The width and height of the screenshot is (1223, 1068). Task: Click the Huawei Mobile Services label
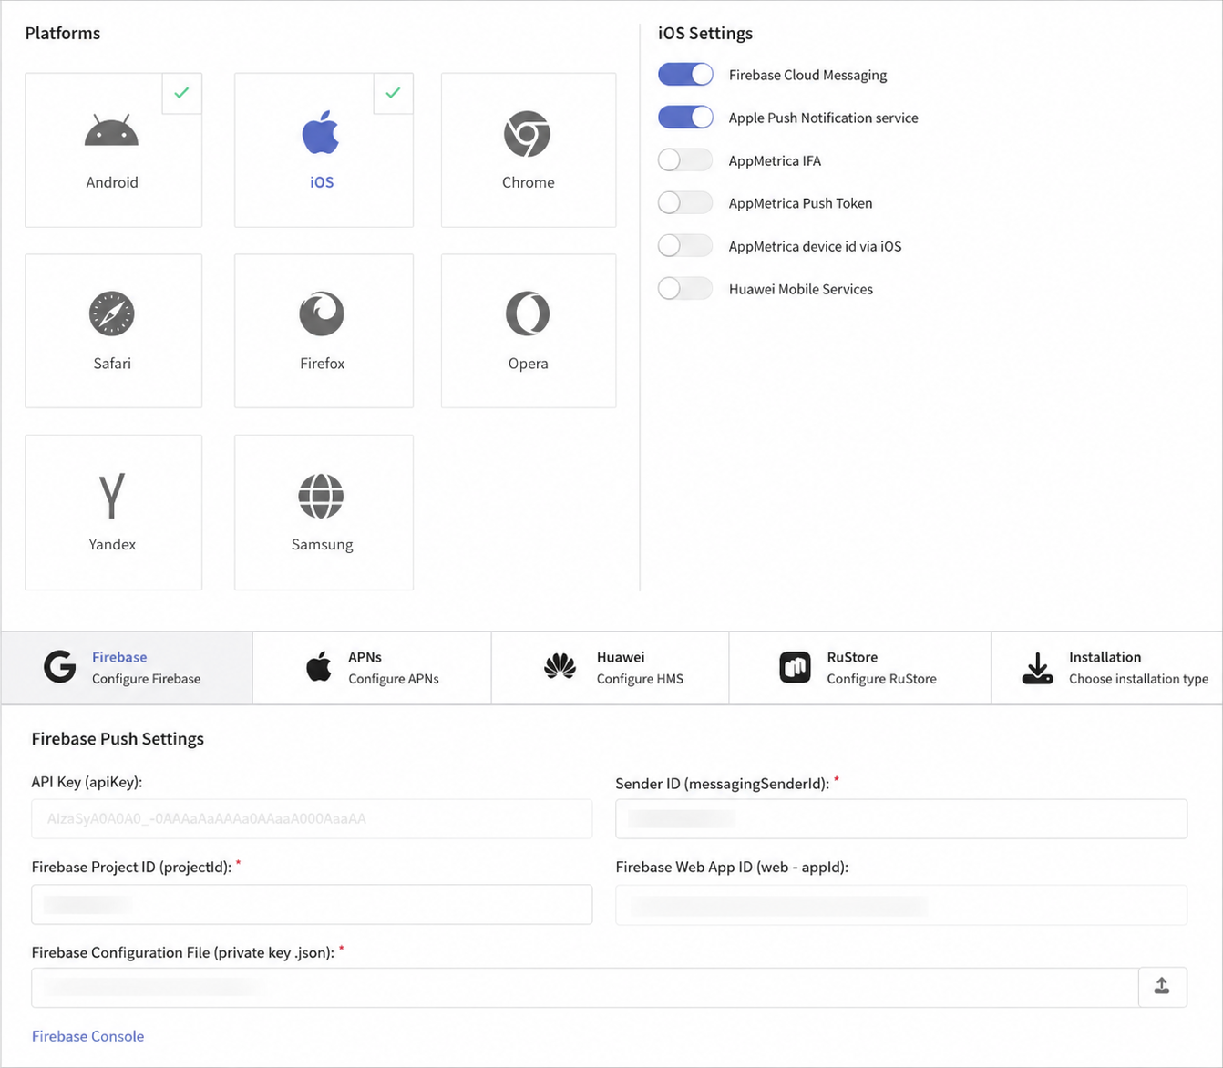pyautogui.click(x=800, y=289)
